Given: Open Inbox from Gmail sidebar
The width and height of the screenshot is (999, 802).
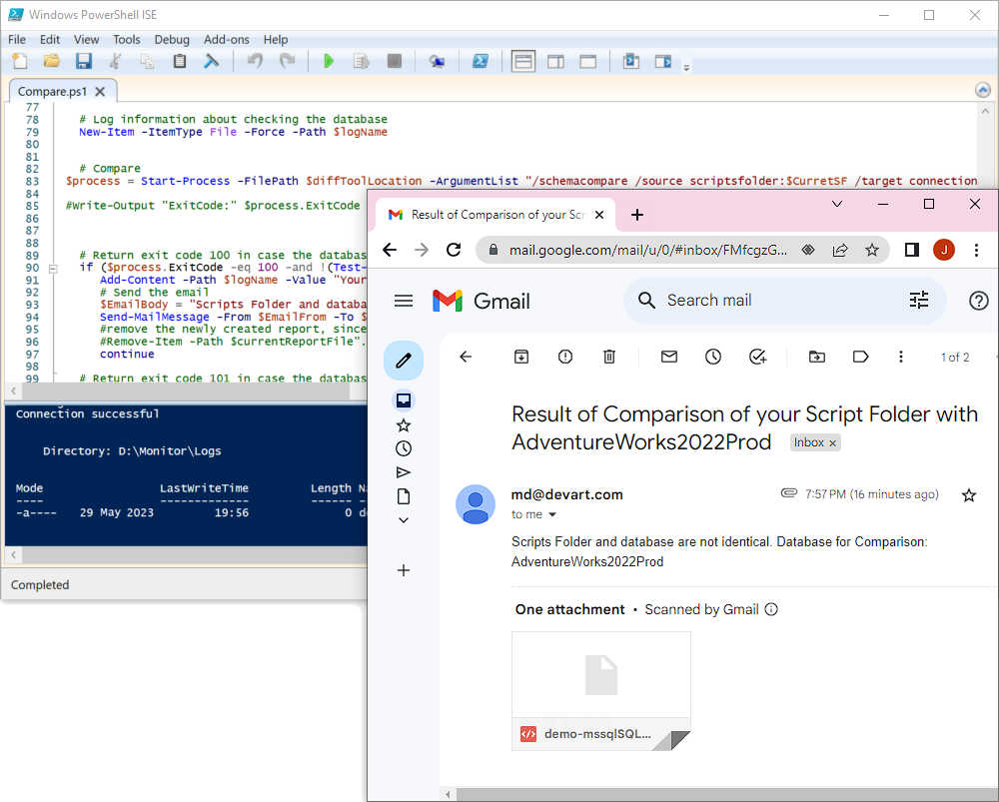Looking at the screenshot, I should pos(404,401).
